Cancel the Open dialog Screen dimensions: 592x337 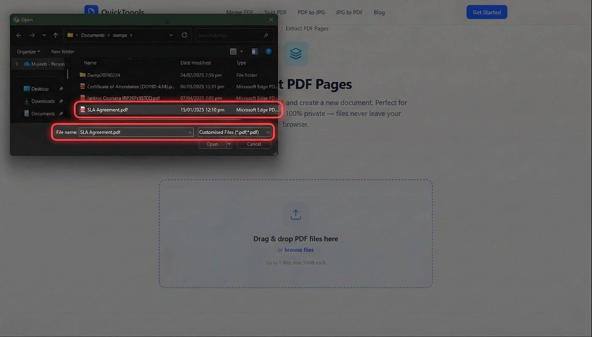254,144
